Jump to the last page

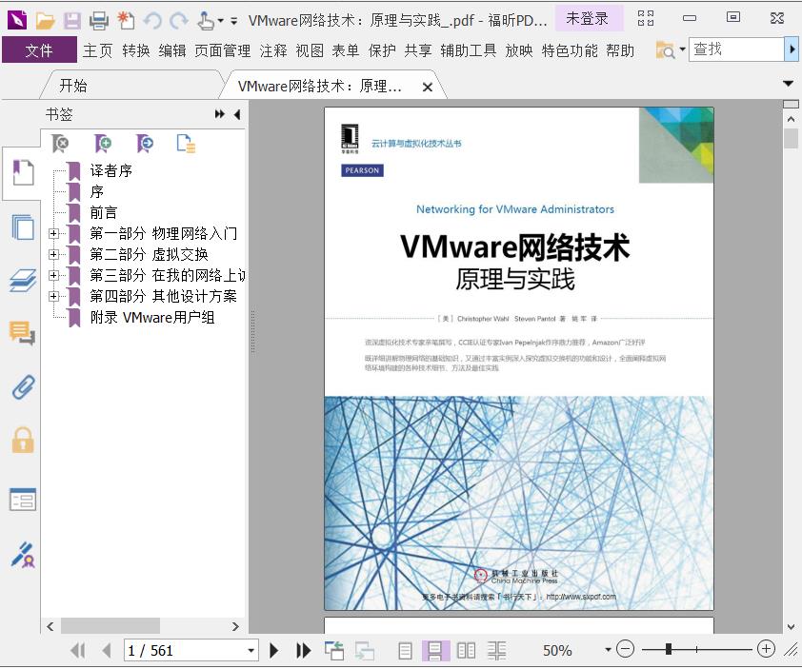tap(303, 651)
